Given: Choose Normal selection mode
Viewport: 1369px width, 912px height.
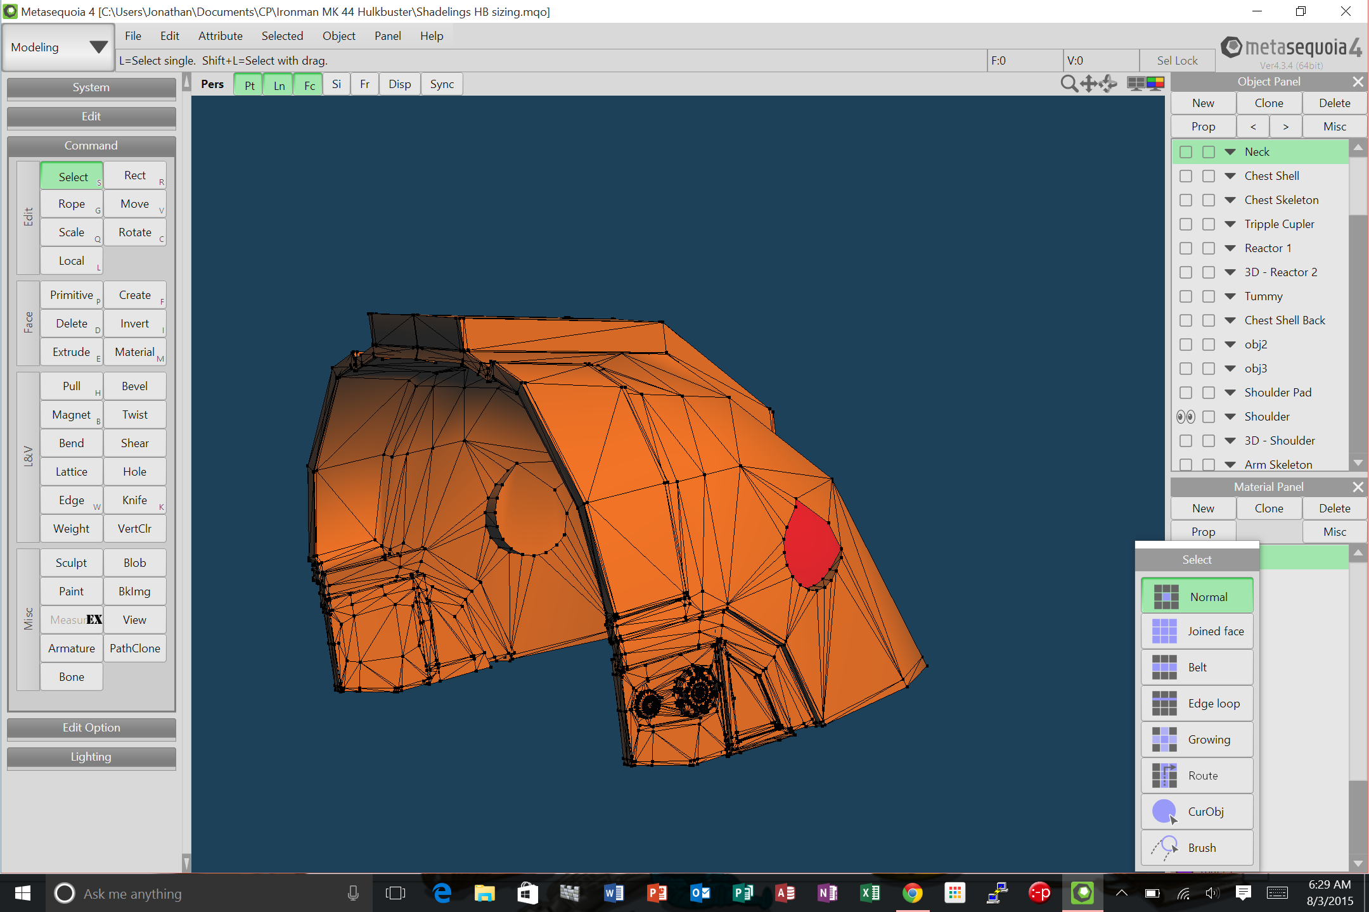Looking at the screenshot, I should point(1197,597).
